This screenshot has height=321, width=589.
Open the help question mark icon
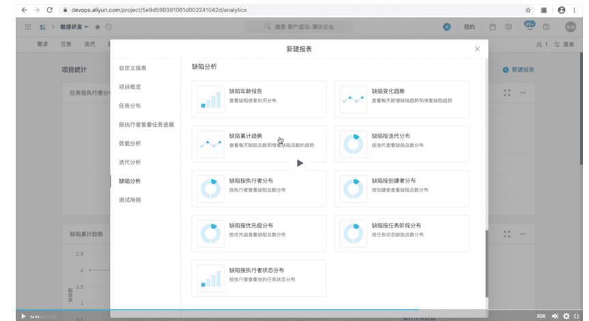point(546,27)
